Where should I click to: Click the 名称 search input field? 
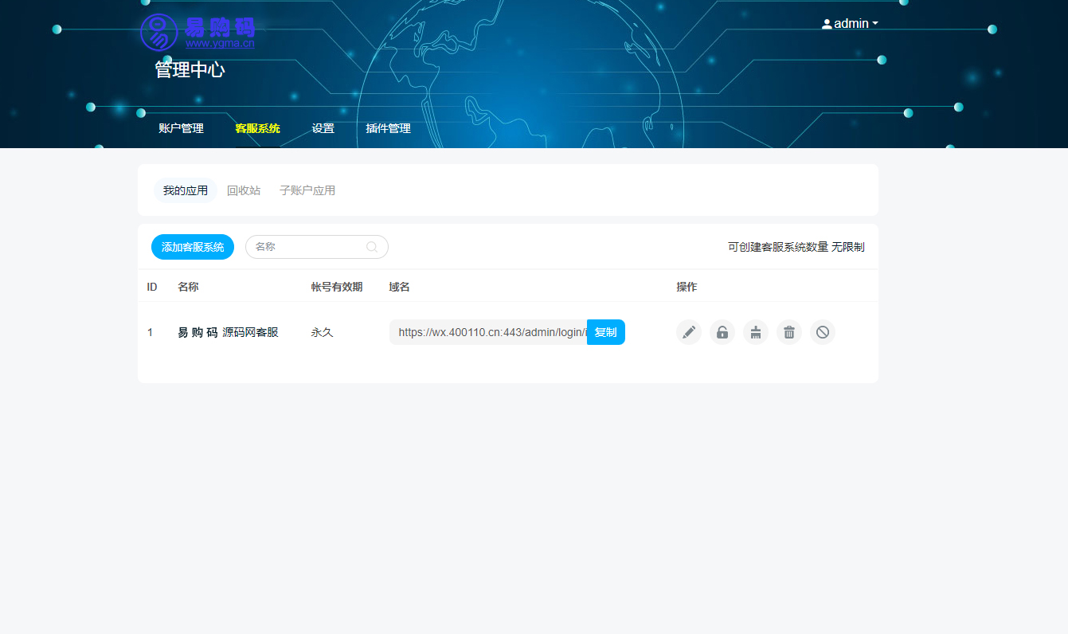tap(307, 247)
